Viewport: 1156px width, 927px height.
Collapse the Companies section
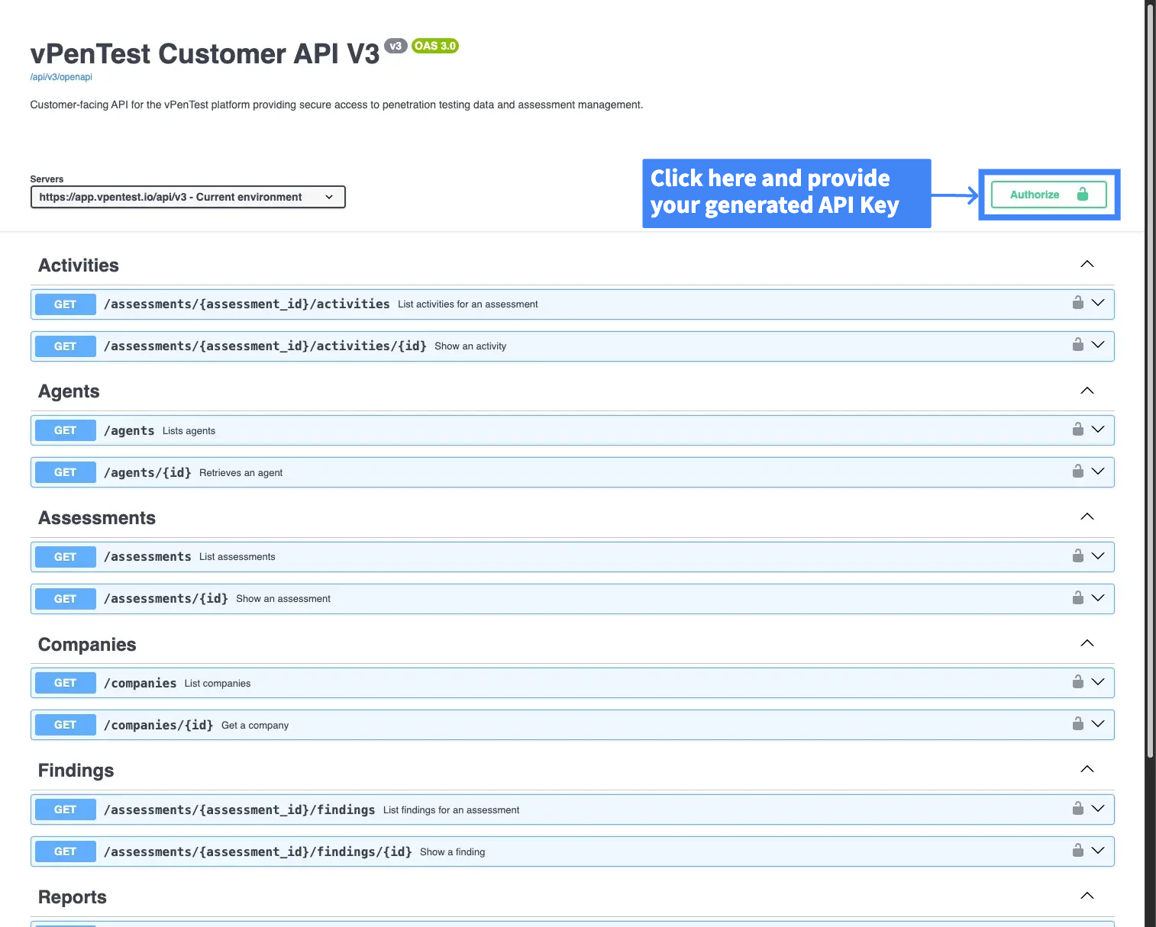[x=1087, y=644]
